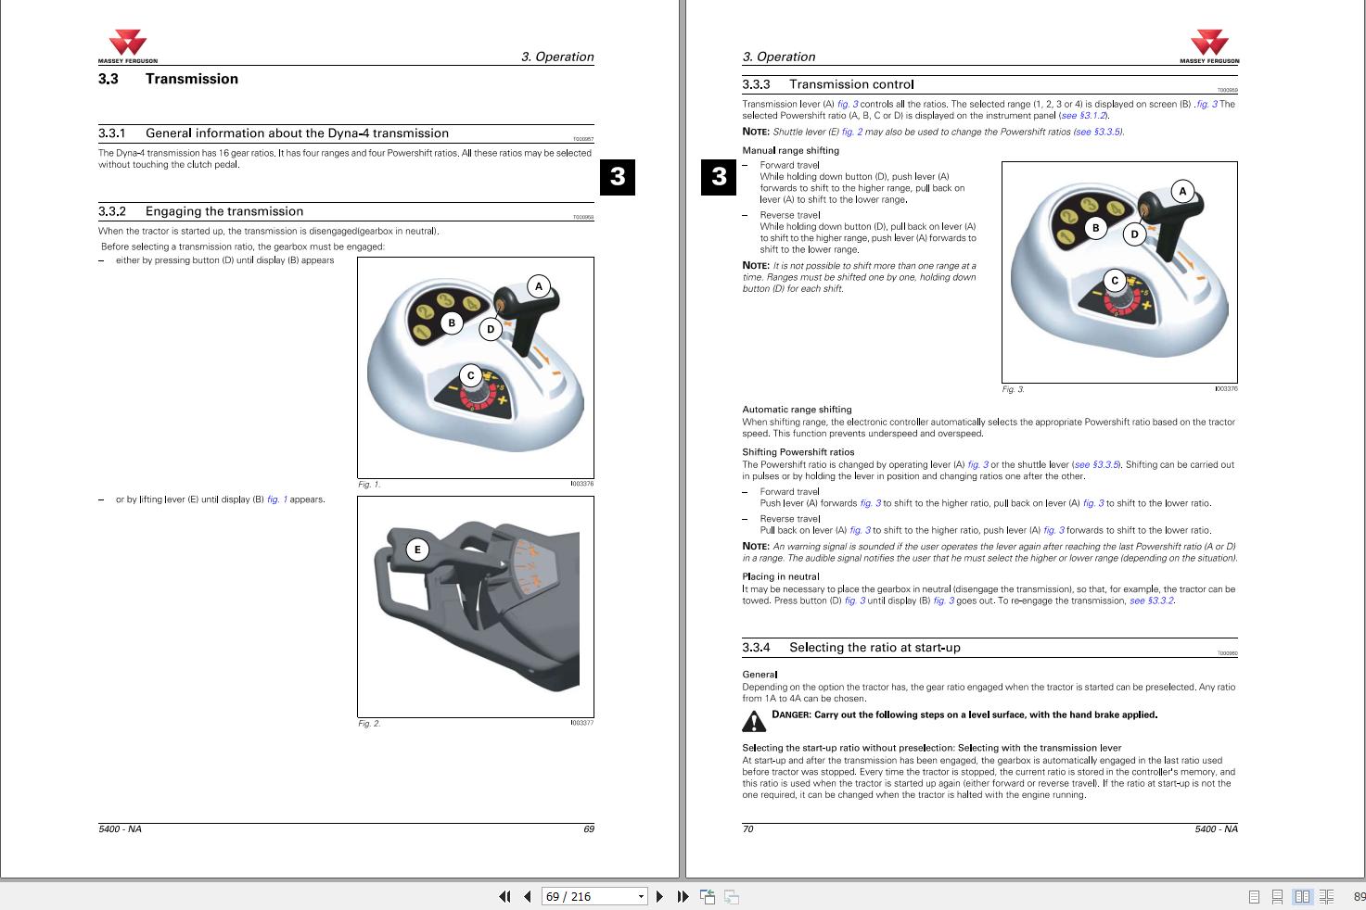Click the '3.3.3 Transmission control' heading

pos(828,84)
